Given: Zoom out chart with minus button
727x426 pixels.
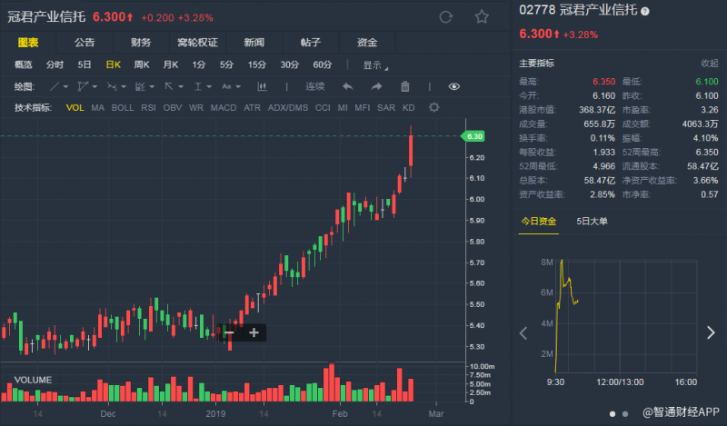Looking at the screenshot, I should coord(229,332).
